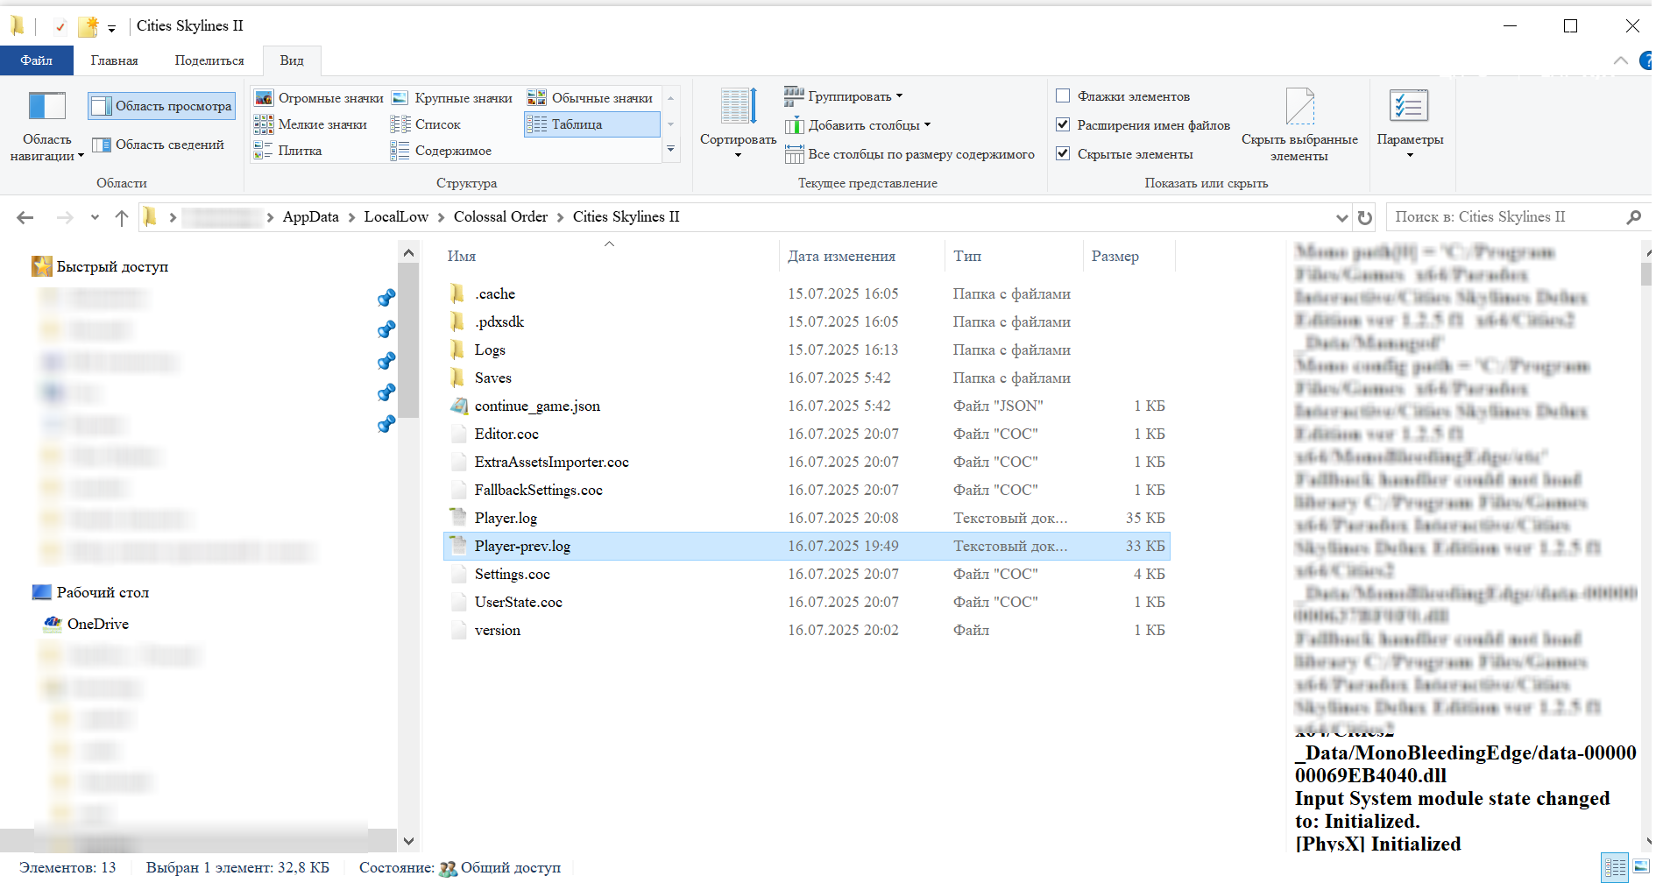This screenshot has height=883, width=1656.
Task: Click the Properties checkmark icon in the title bar
Action: pyautogui.click(x=60, y=26)
